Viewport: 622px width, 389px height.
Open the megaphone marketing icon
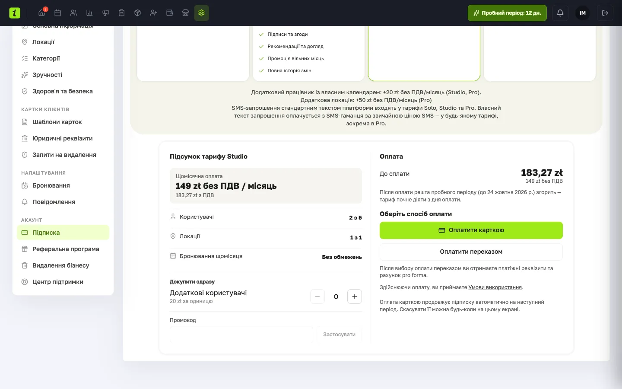105,13
